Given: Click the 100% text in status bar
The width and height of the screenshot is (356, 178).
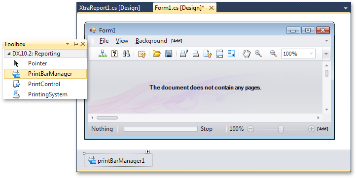Looking at the screenshot, I should point(236,129).
